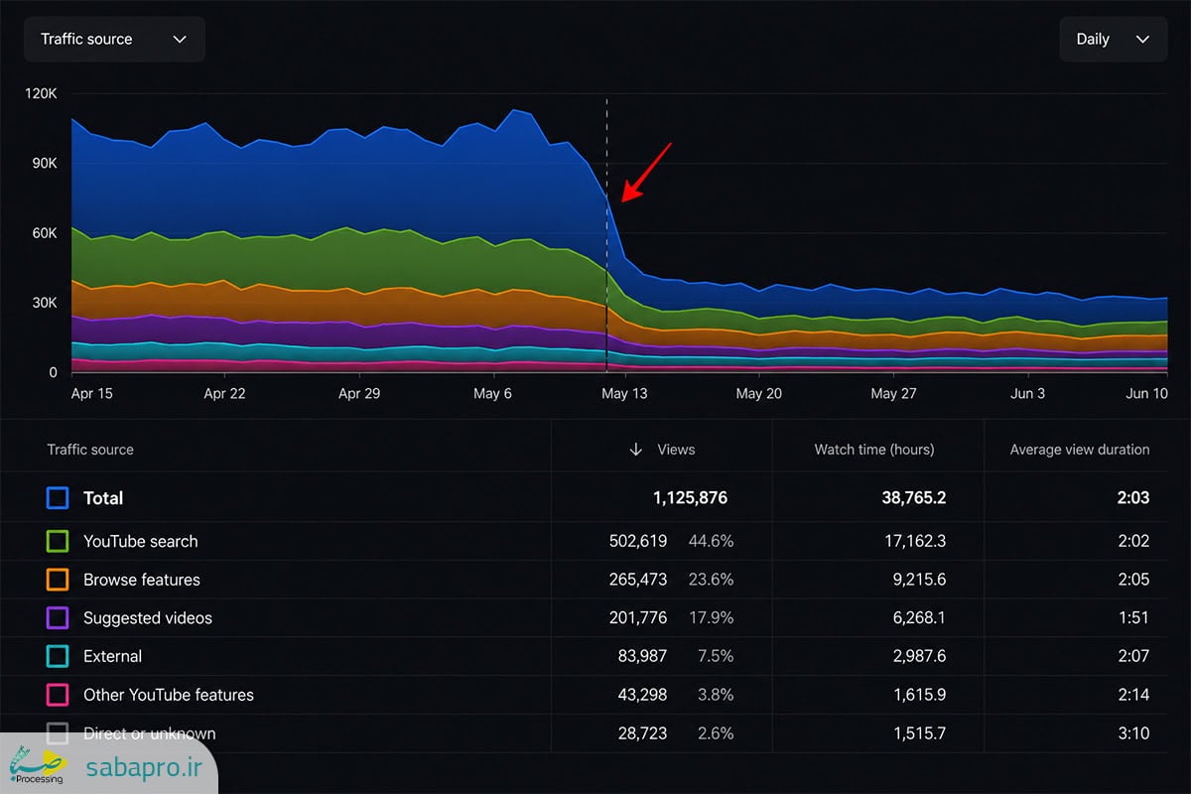This screenshot has width=1191, height=794.
Task: Toggle the External series checkbox
Action: pyautogui.click(x=58, y=657)
